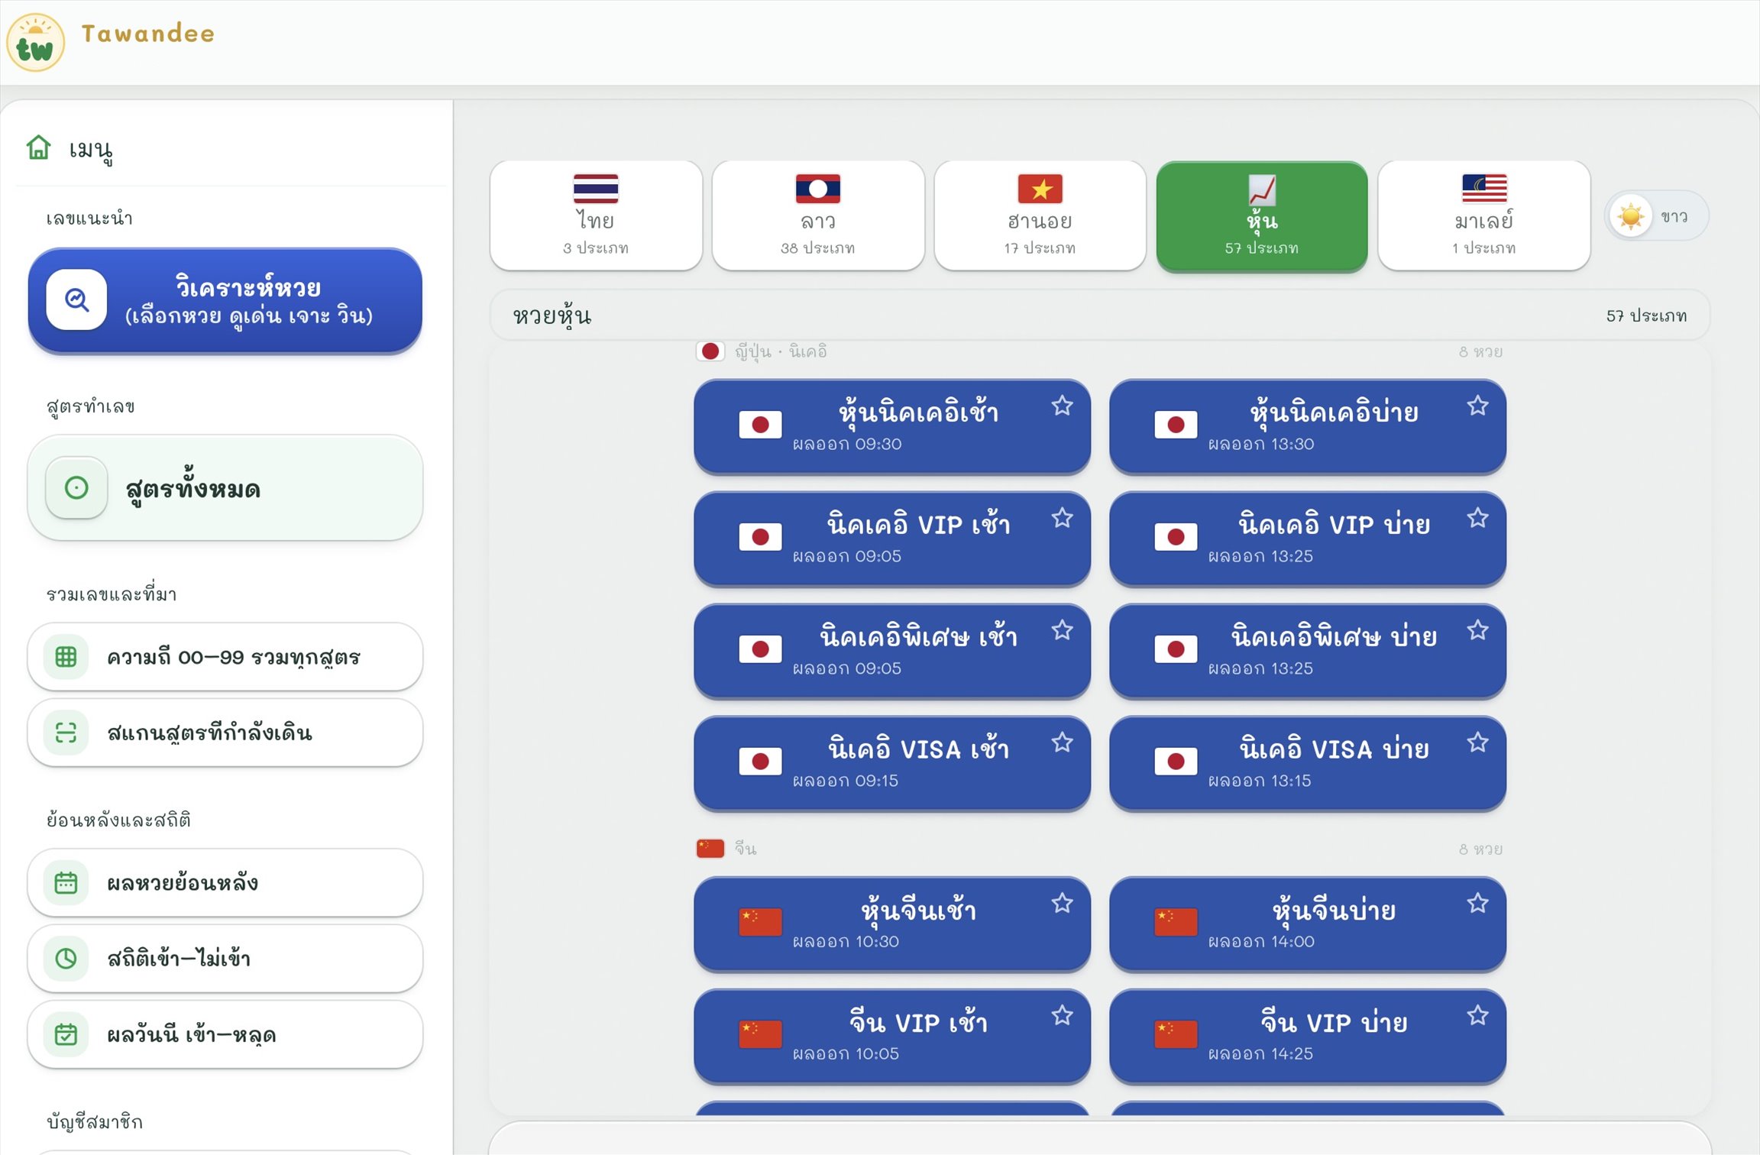Open ผลหวยย้อนหลัง history

225,883
